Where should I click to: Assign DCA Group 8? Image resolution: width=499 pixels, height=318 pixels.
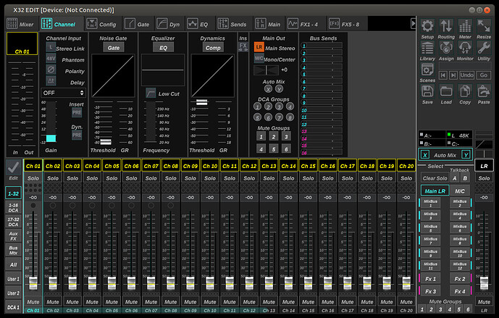(290, 117)
